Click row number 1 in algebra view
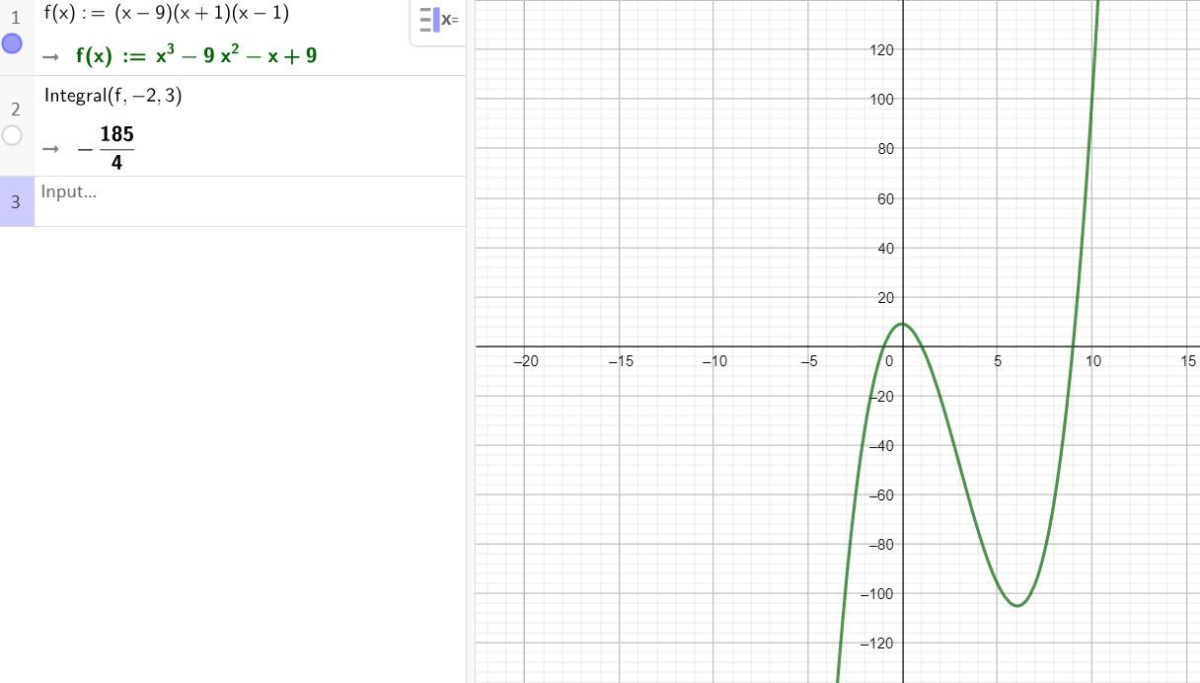 point(15,17)
